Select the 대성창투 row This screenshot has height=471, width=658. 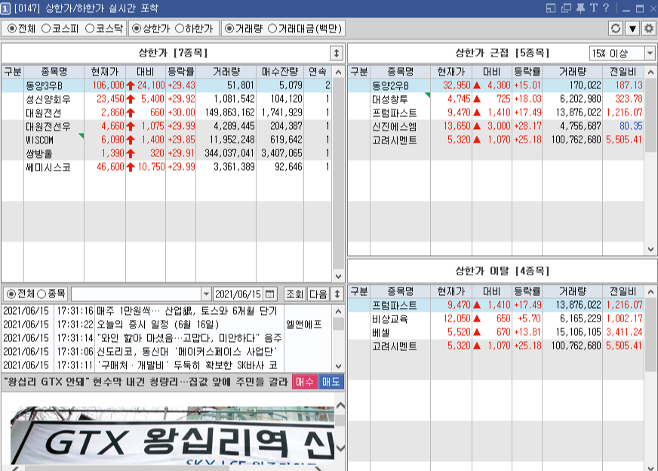(496, 99)
